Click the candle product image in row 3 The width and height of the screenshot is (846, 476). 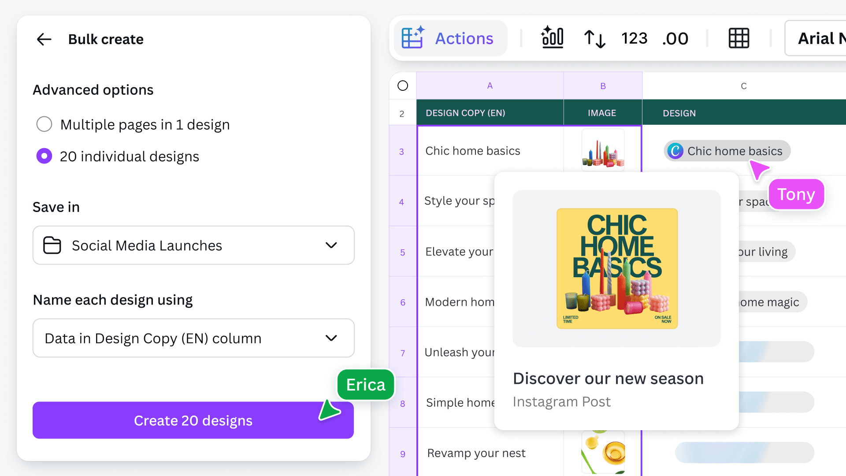tap(603, 151)
